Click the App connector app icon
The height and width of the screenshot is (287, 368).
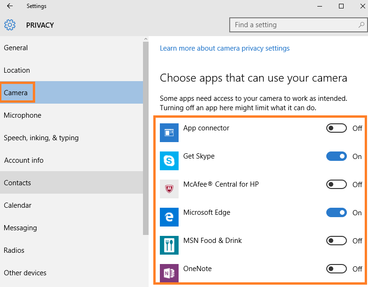[169, 133]
